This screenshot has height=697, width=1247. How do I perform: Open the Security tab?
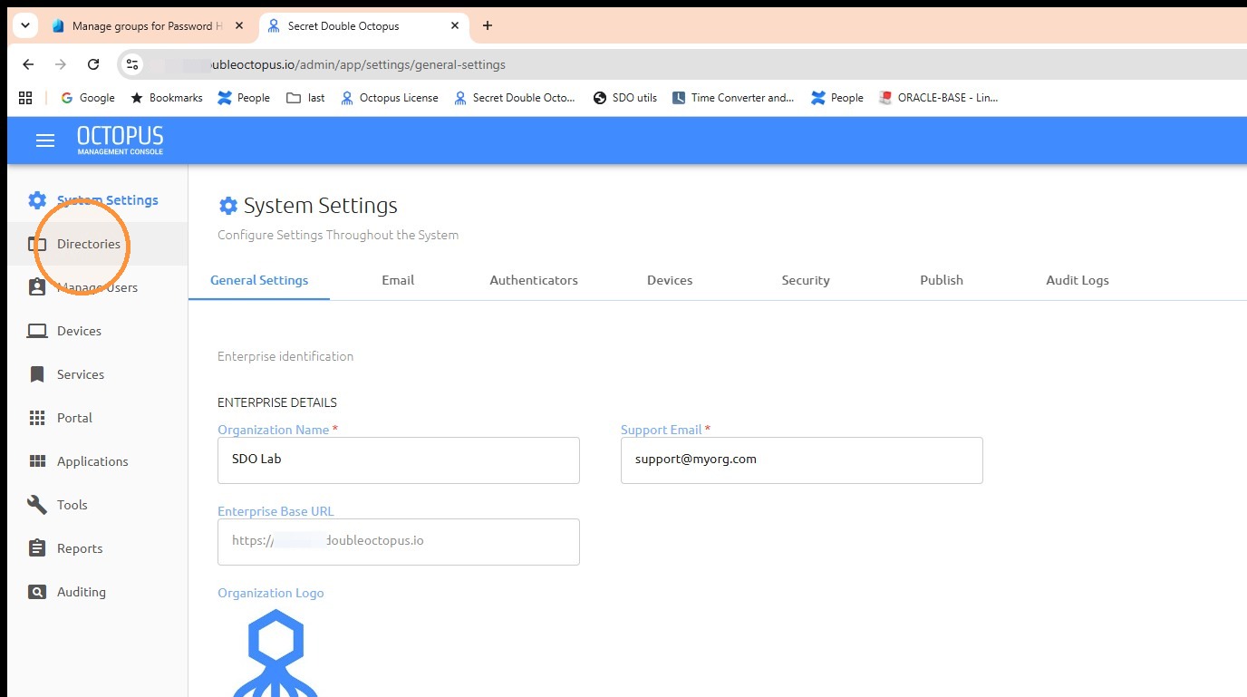(x=806, y=280)
